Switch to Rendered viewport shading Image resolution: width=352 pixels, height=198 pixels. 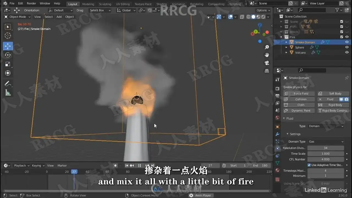(x=263, y=17)
